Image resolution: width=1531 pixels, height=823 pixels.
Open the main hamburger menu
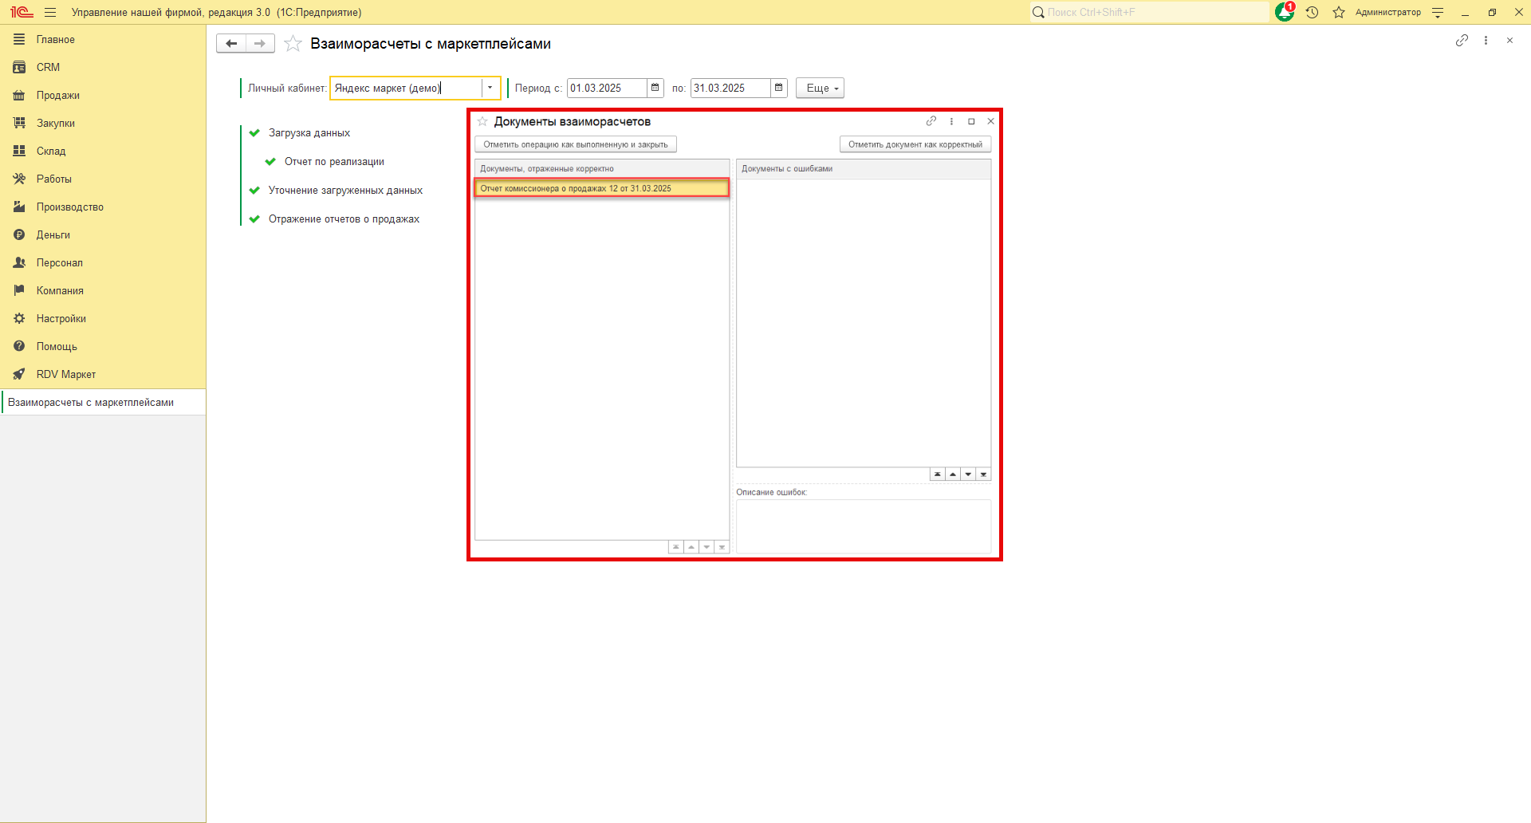[x=50, y=12]
